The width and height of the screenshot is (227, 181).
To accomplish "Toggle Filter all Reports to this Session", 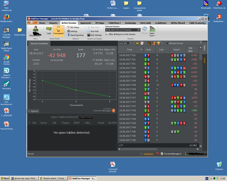I will [121, 34].
